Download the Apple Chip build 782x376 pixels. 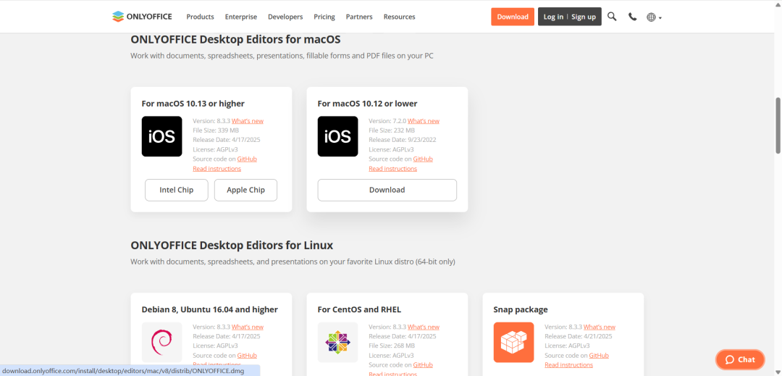point(246,190)
